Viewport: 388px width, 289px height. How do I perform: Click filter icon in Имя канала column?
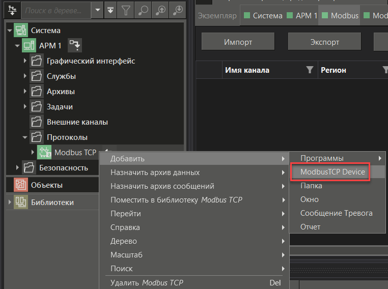[310, 70]
